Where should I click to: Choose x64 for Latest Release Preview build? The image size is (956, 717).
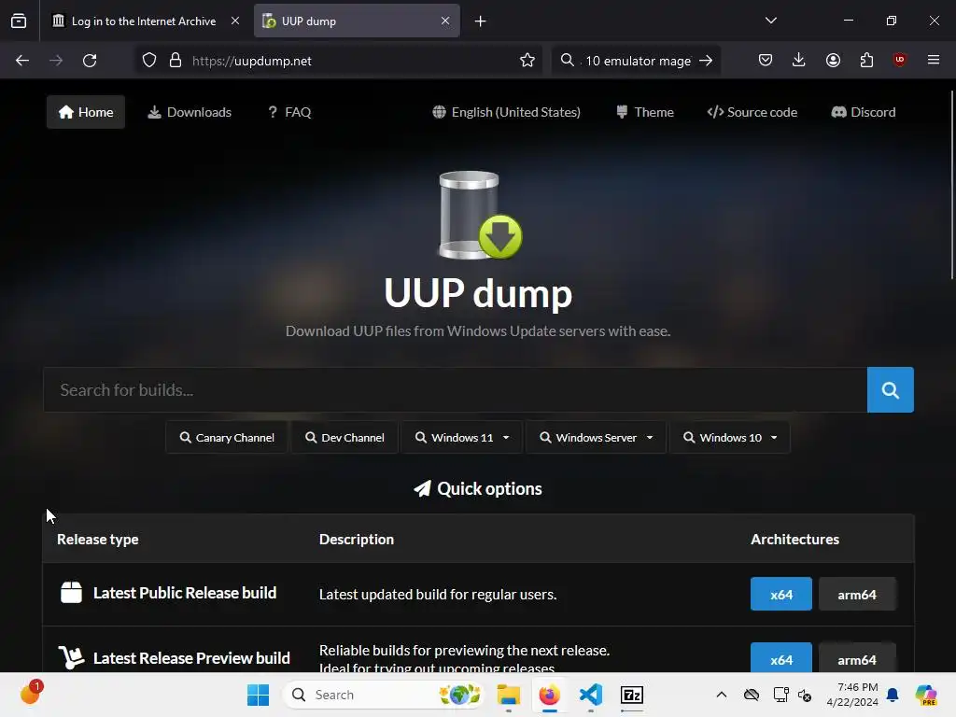pos(781,658)
